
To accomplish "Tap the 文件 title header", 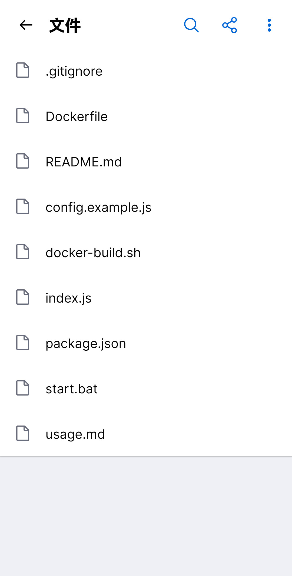I will 65,25.
